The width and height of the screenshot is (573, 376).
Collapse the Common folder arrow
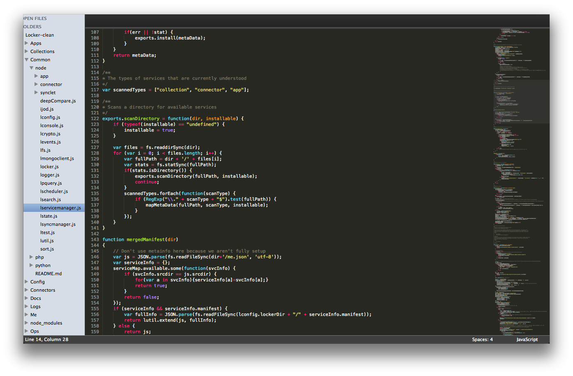click(26, 60)
